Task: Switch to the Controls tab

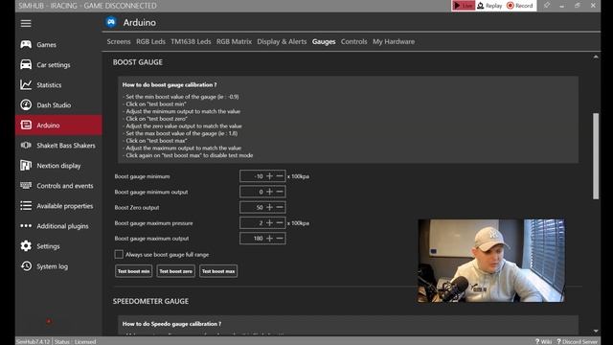Action: click(x=353, y=41)
